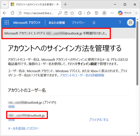Open browser history panel
The image size is (140, 136).
click(x=96, y=13)
